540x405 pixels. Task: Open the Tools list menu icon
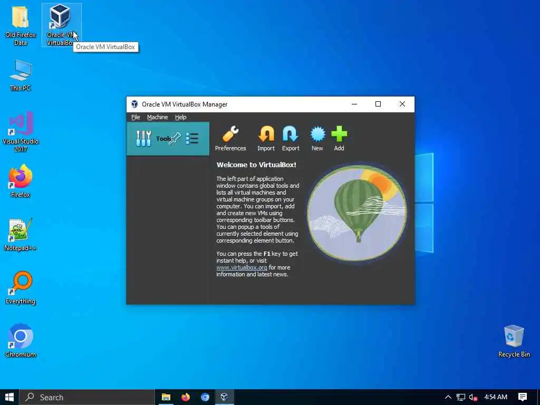192,139
